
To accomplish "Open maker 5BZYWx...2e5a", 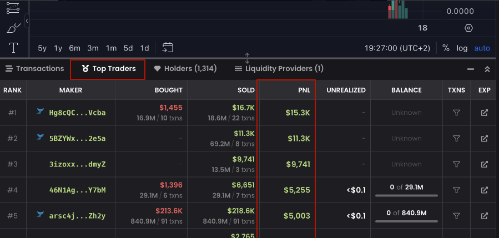I will [x=77, y=138].
